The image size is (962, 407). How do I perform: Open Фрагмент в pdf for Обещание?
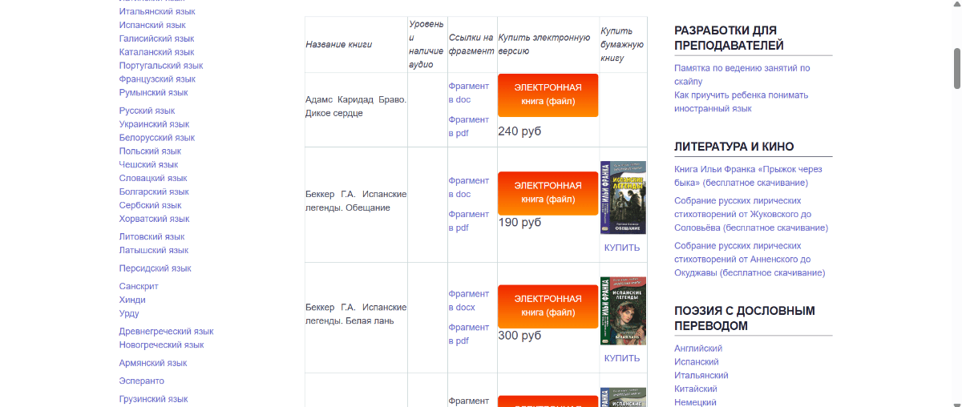click(x=468, y=221)
